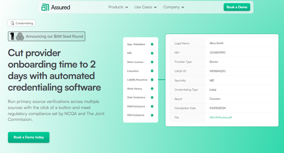The height and width of the screenshot is (153, 284).
Task: Click the Book a Demo today button
Action: point(29,137)
